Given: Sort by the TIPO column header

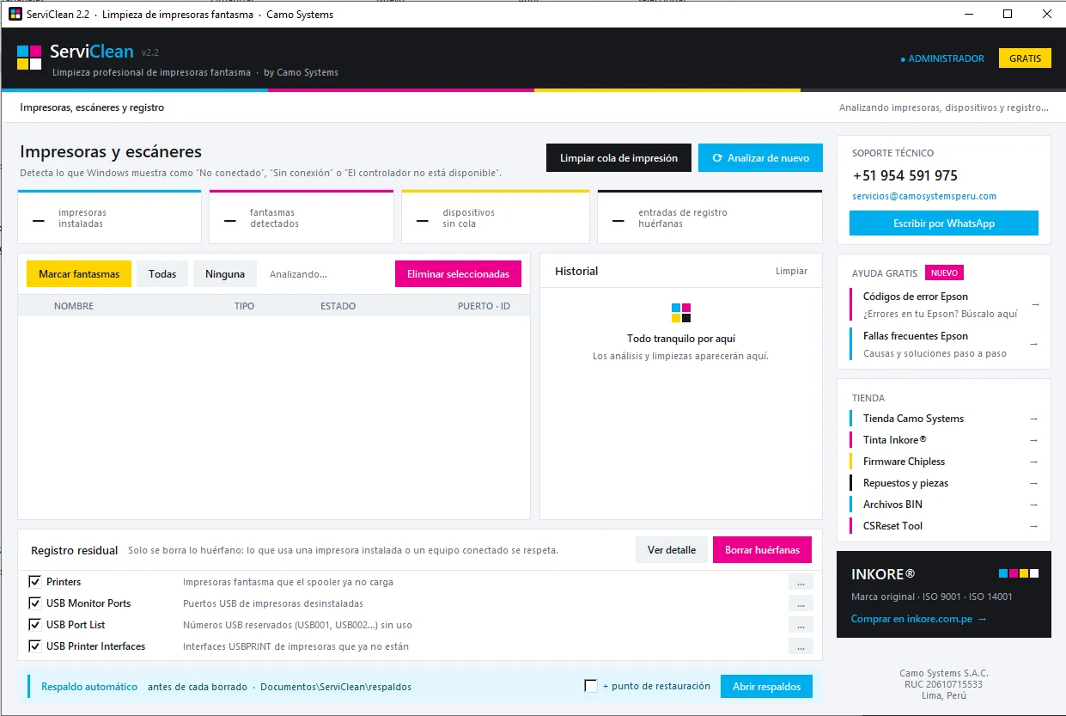Looking at the screenshot, I should (x=245, y=306).
